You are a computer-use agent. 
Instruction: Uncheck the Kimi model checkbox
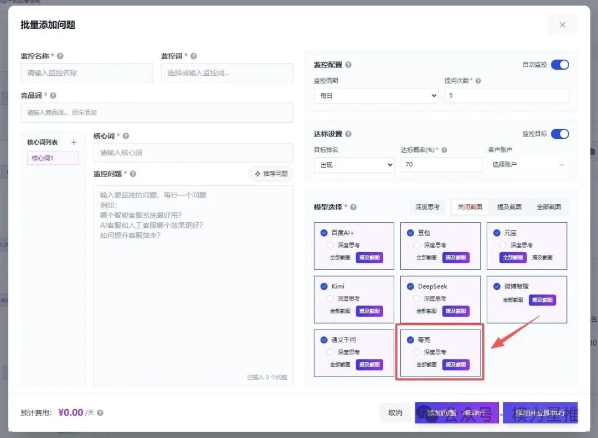click(x=324, y=286)
